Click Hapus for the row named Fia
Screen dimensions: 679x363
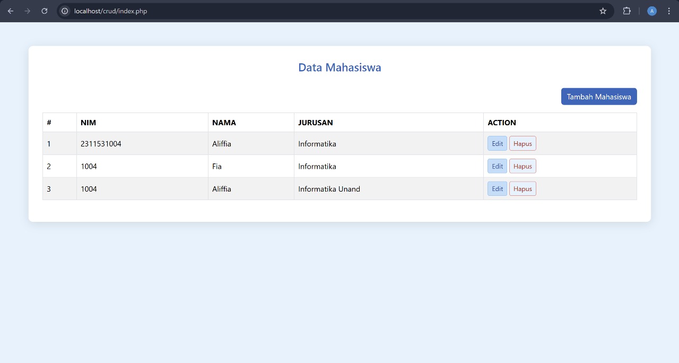click(523, 166)
